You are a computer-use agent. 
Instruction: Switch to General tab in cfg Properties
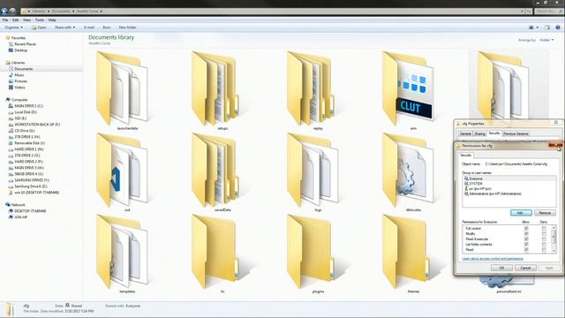(465, 133)
